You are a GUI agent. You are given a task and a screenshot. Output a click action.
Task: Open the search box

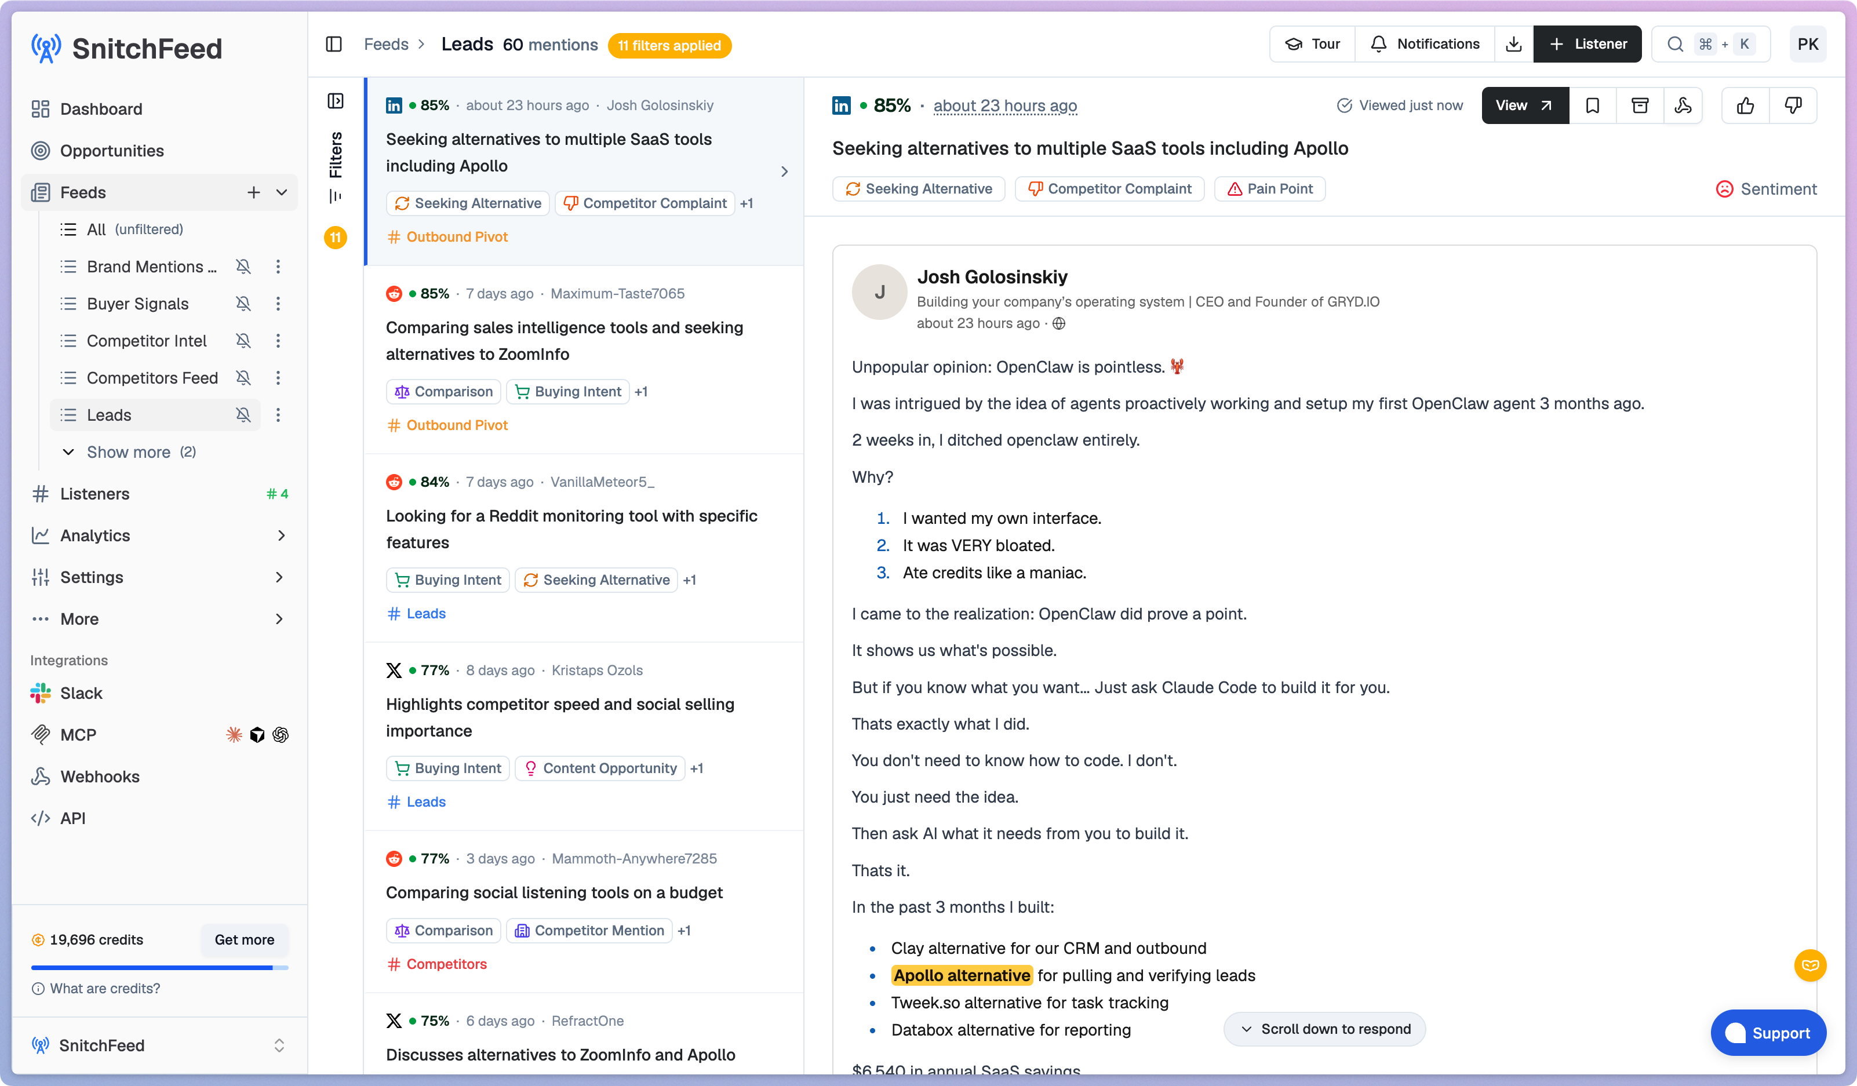coord(1711,44)
